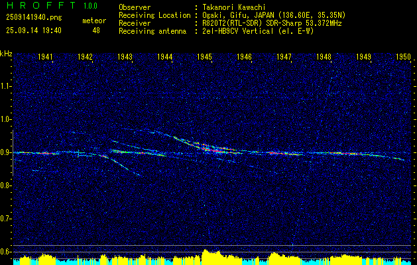The width and height of the screenshot is (417, 265).
Task: Click the 1941 time marker
Action: (x=45, y=56)
